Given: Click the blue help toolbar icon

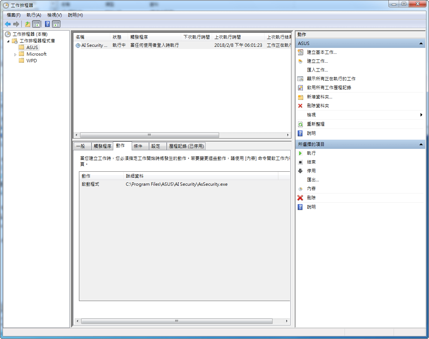Looking at the screenshot, I should point(47,24).
